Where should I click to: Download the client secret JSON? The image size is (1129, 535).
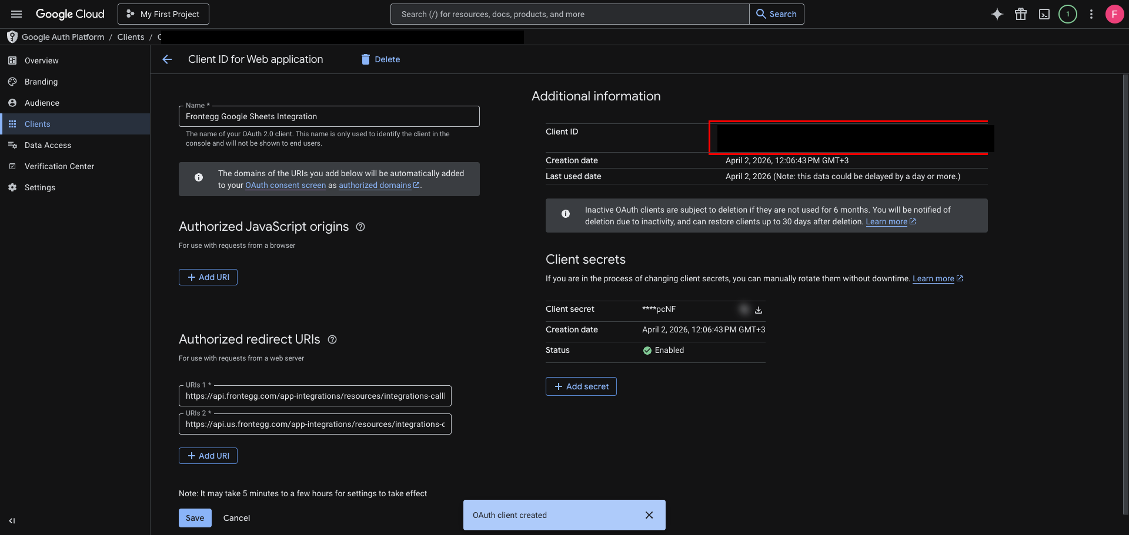click(x=759, y=310)
